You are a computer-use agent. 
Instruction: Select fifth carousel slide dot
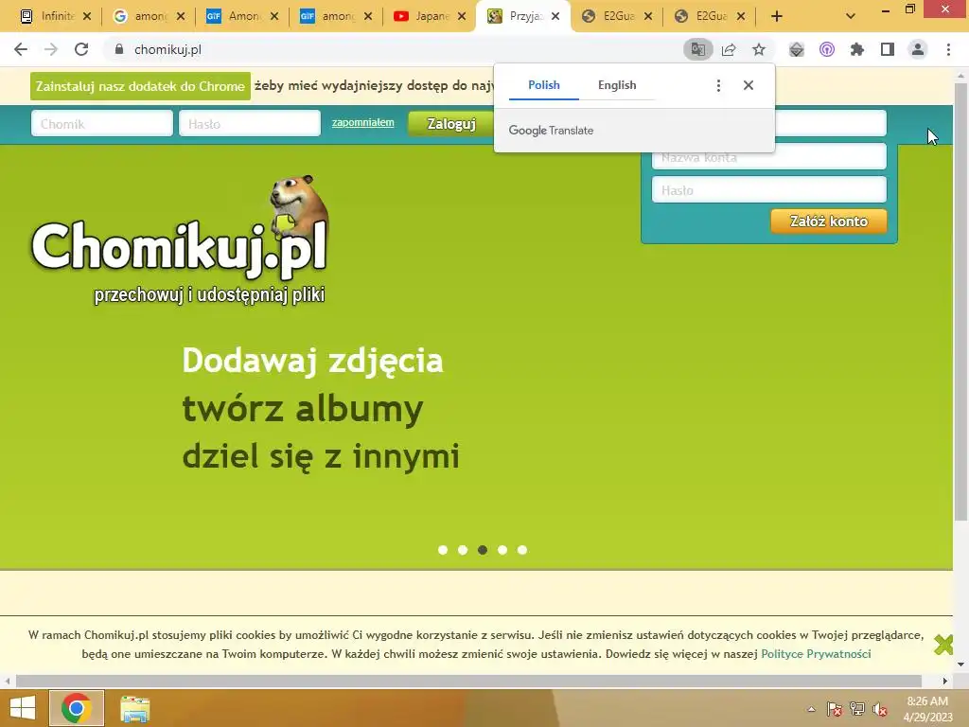(522, 550)
